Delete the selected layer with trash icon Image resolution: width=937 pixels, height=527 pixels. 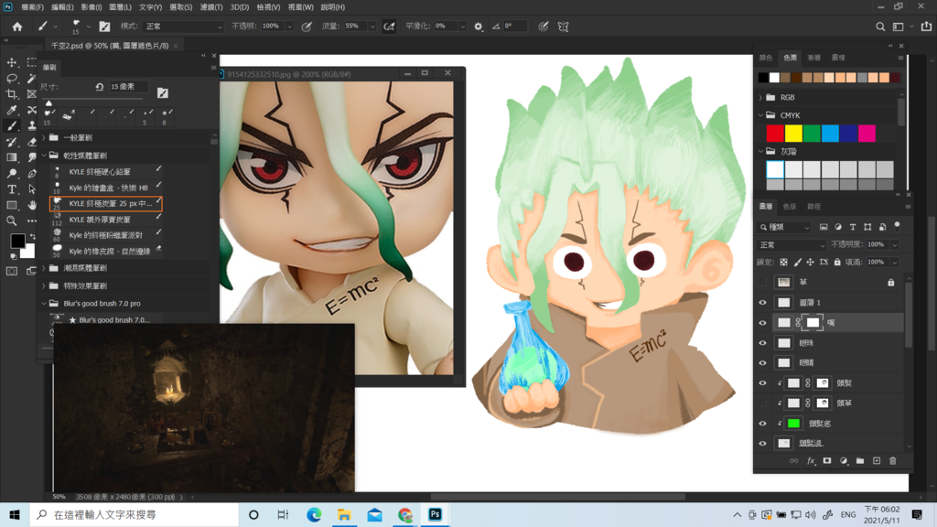pyautogui.click(x=893, y=461)
